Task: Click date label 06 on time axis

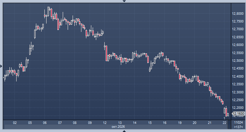Action: (45, 123)
